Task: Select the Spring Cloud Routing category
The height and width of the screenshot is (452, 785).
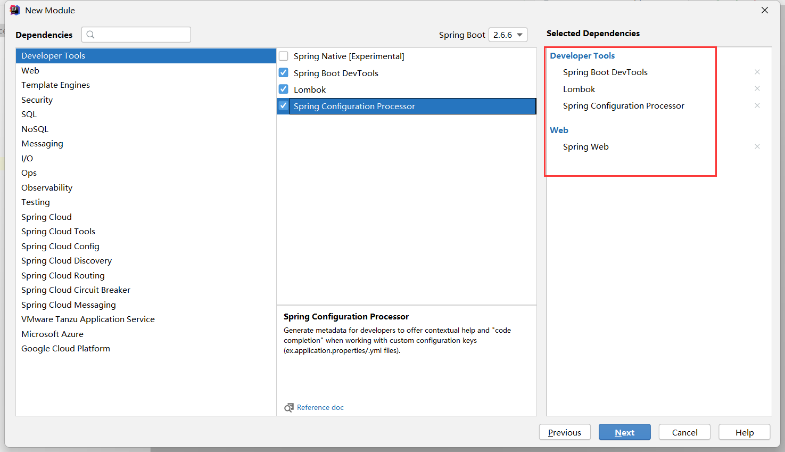Action: 63,275
